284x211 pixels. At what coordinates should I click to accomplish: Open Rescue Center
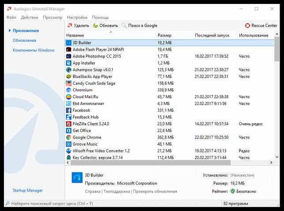(x=261, y=25)
